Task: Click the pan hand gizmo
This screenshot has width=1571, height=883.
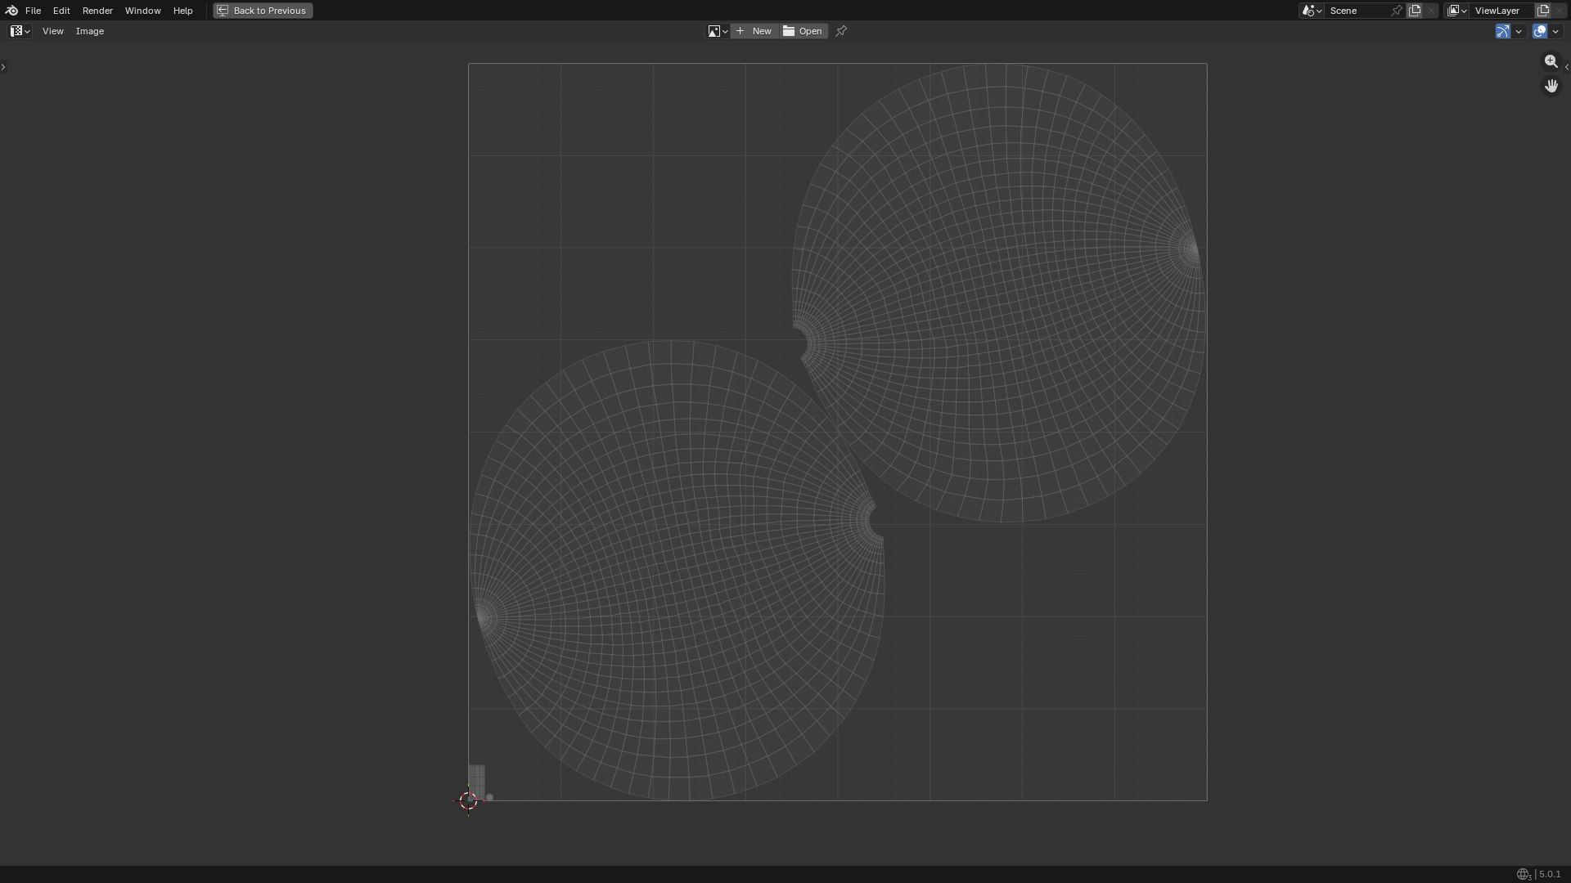Action: coord(1551,86)
